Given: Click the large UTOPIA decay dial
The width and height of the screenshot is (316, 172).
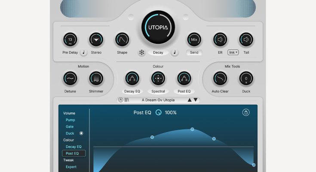Looking at the screenshot, I should click(x=158, y=27).
